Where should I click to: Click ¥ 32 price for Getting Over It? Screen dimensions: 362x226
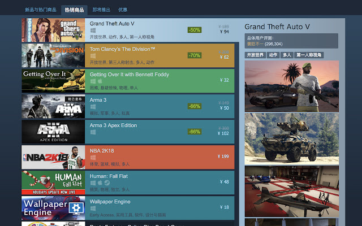(225, 80)
